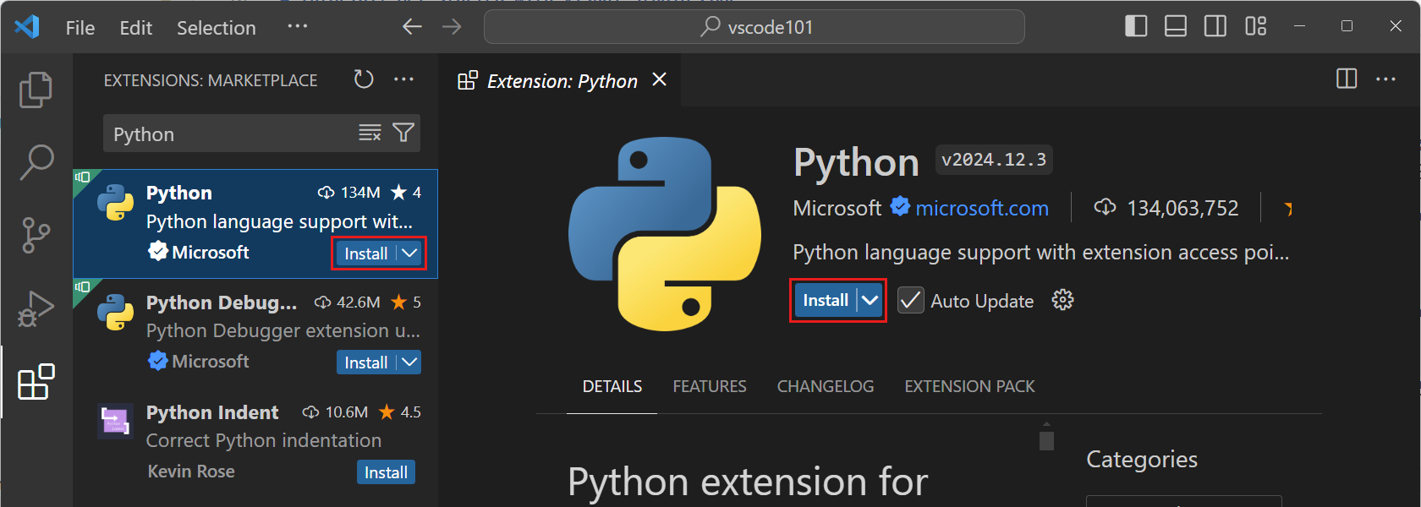Image resolution: width=1421 pixels, height=507 pixels.
Task: Open the Search view in activity bar
Action: [x=36, y=161]
